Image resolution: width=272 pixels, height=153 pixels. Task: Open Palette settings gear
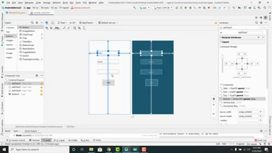click(37, 23)
